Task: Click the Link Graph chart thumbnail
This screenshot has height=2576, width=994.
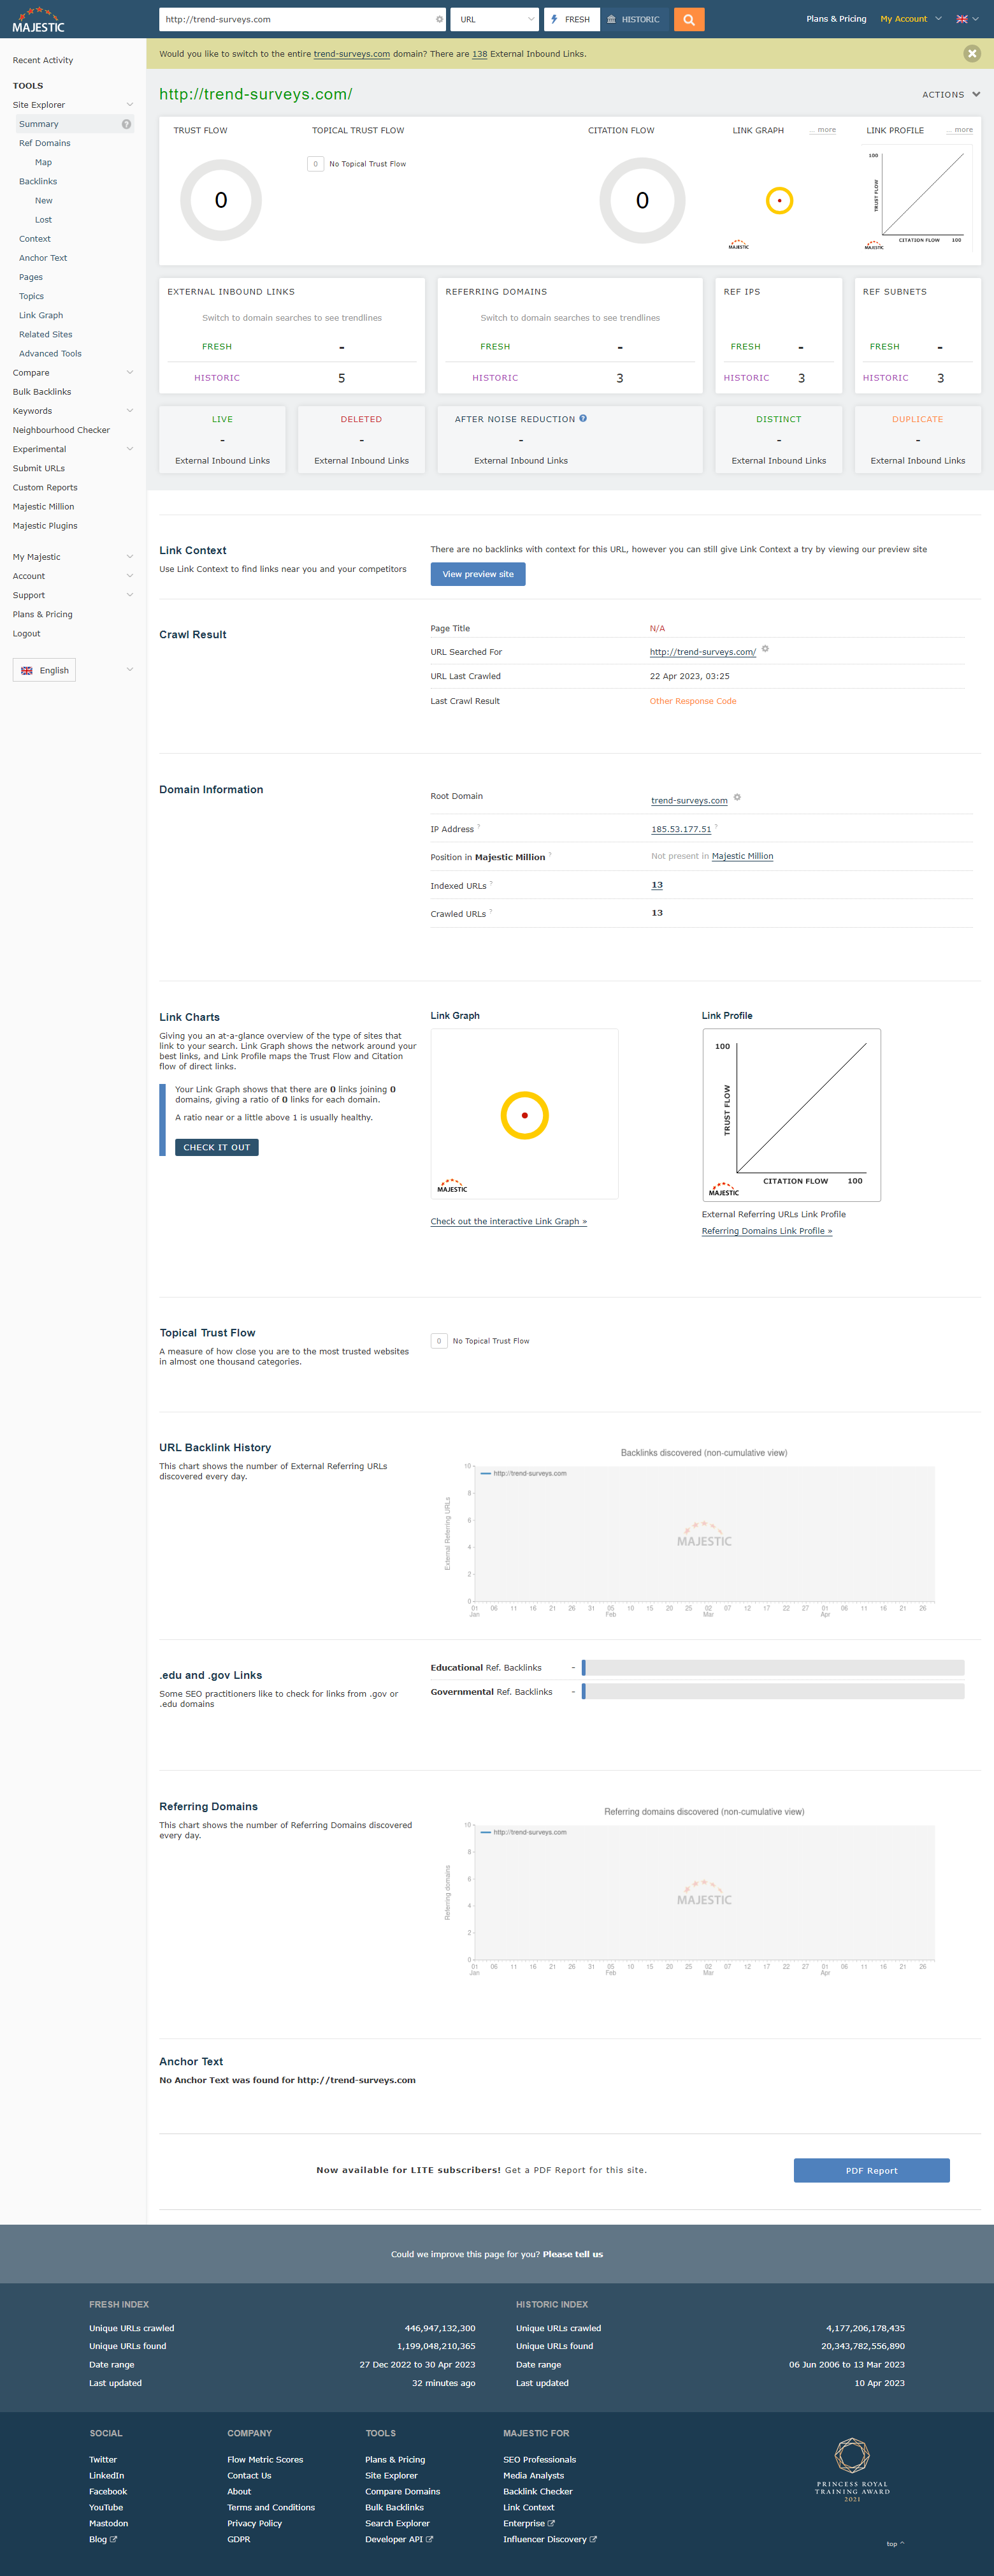Action: [x=524, y=1114]
